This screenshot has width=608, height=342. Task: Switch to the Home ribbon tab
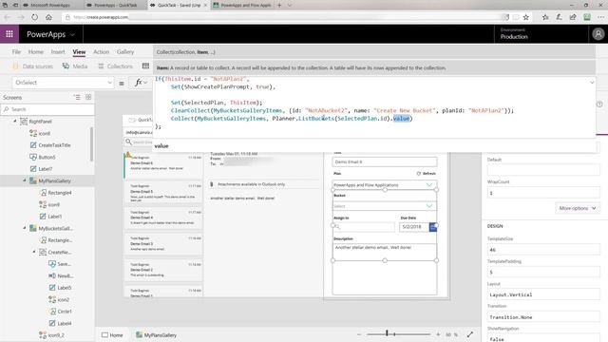(36, 52)
